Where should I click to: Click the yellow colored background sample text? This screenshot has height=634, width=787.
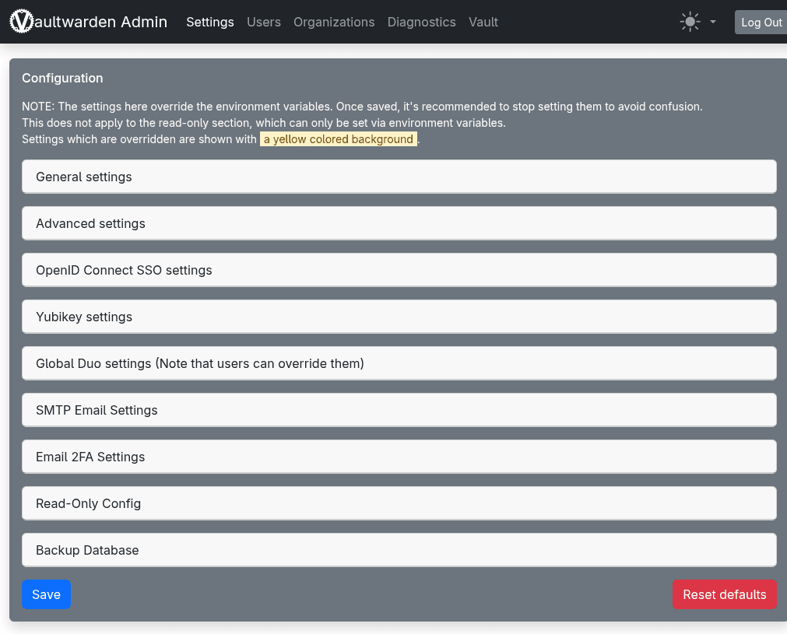pyautogui.click(x=339, y=139)
